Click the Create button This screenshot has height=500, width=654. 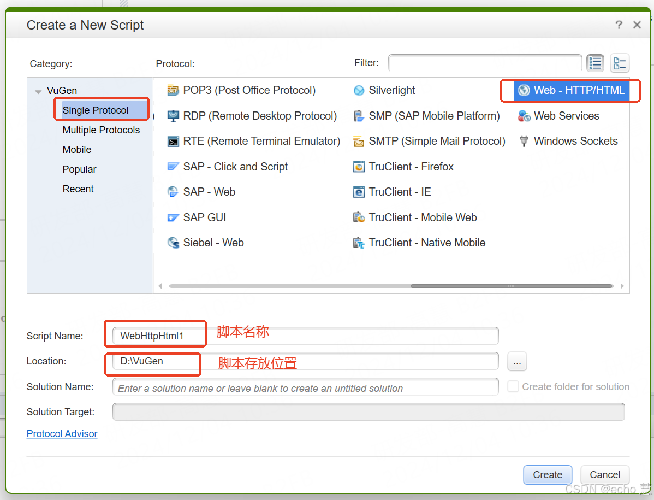(x=548, y=474)
